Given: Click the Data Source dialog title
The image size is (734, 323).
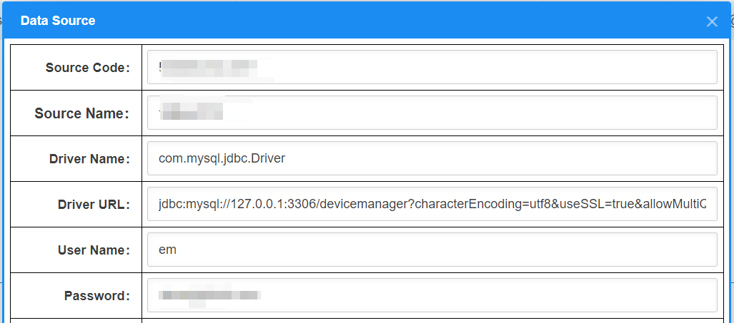Looking at the screenshot, I should pos(58,21).
